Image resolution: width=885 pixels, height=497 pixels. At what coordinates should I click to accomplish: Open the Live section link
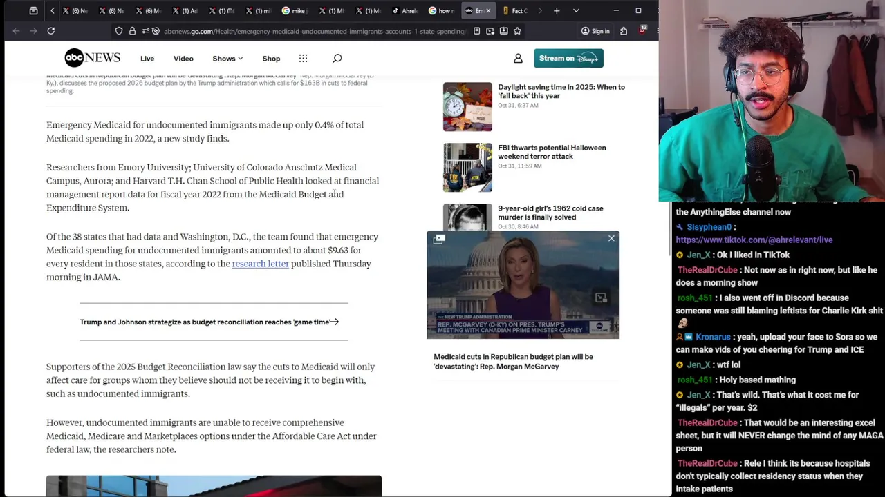147,59
